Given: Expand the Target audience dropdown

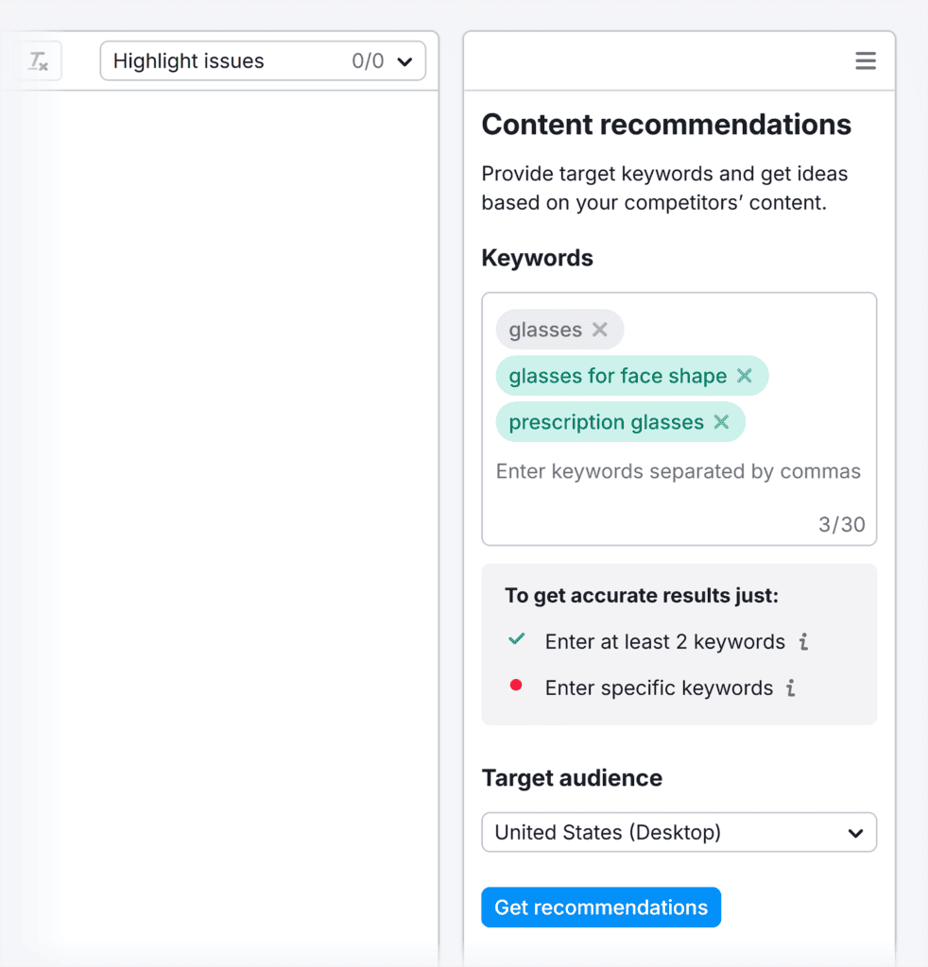Looking at the screenshot, I should [x=679, y=833].
